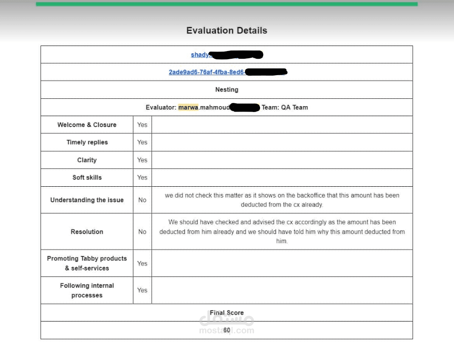The width and height of the screenshot is (454, 342).
Task: Click the Yes value for Welcome & Closure
Action: 142,125
